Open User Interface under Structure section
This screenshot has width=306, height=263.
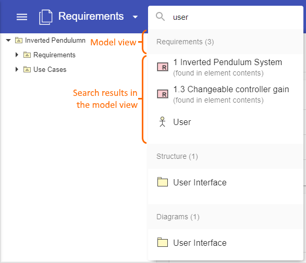[226, 182]
